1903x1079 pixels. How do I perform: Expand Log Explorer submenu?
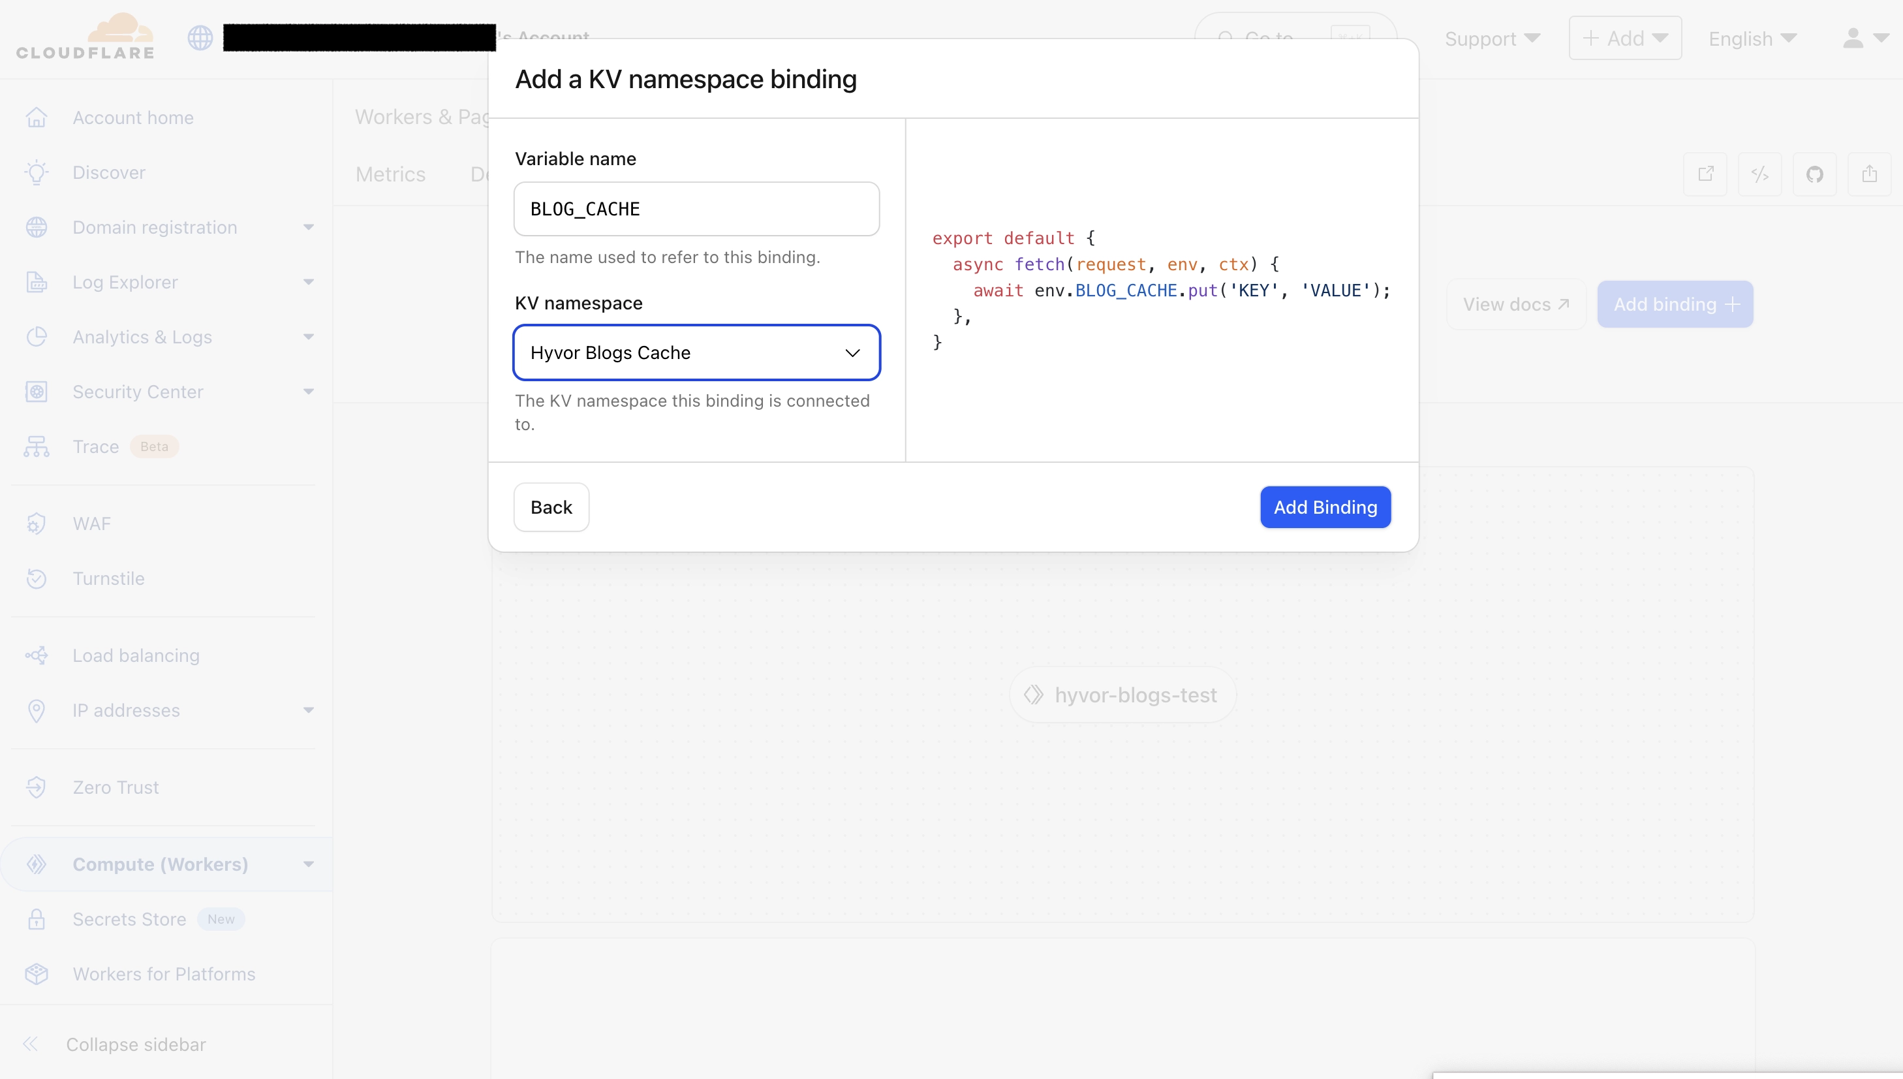coord(309,283)
